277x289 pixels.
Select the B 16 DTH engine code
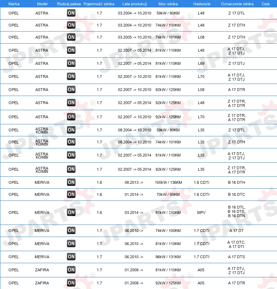tap(237, 182)
